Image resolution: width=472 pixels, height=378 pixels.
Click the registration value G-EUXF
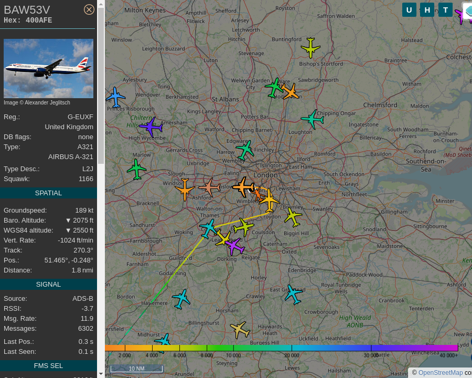click(80, 117)
